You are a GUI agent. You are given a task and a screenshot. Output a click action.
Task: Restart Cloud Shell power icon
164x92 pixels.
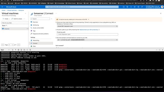pos(13,50)
